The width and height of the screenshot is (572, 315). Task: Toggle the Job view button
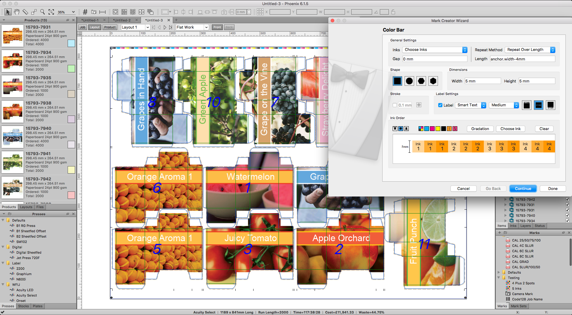(83, 27)
